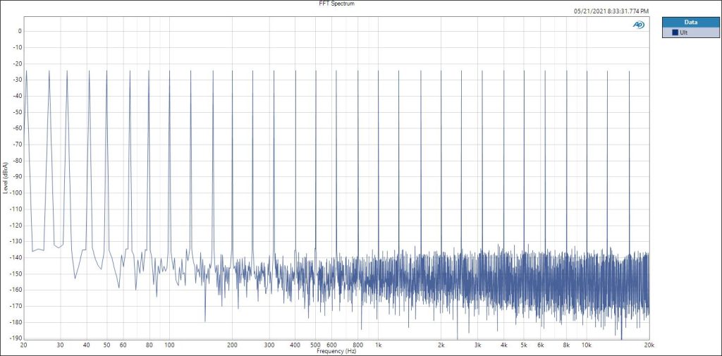The width and height of the screenshot is (722, 356).
Task: Click the 20 tick at the frequency axis start
Action: pyautogui.click(x=24, y=345)
